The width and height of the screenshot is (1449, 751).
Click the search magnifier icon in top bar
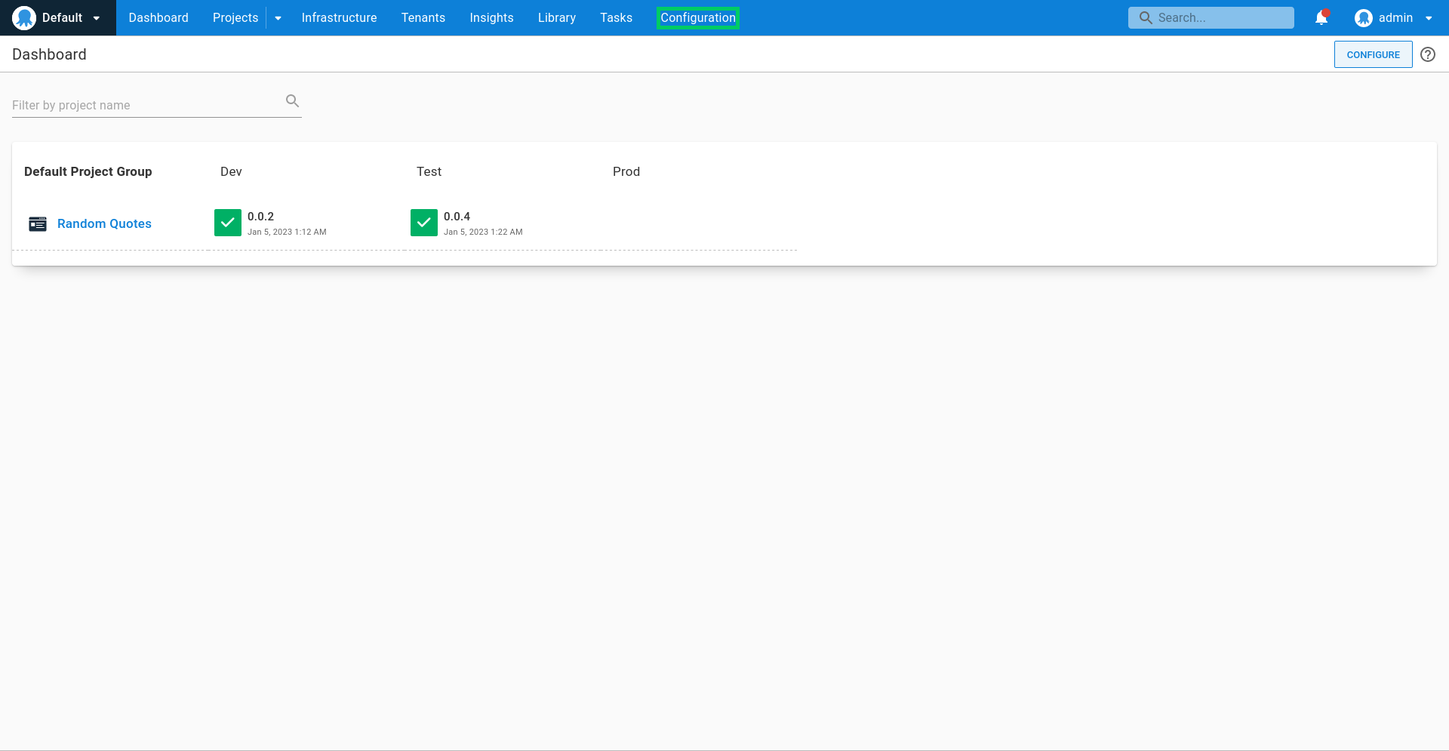[x=1146, y=17]
